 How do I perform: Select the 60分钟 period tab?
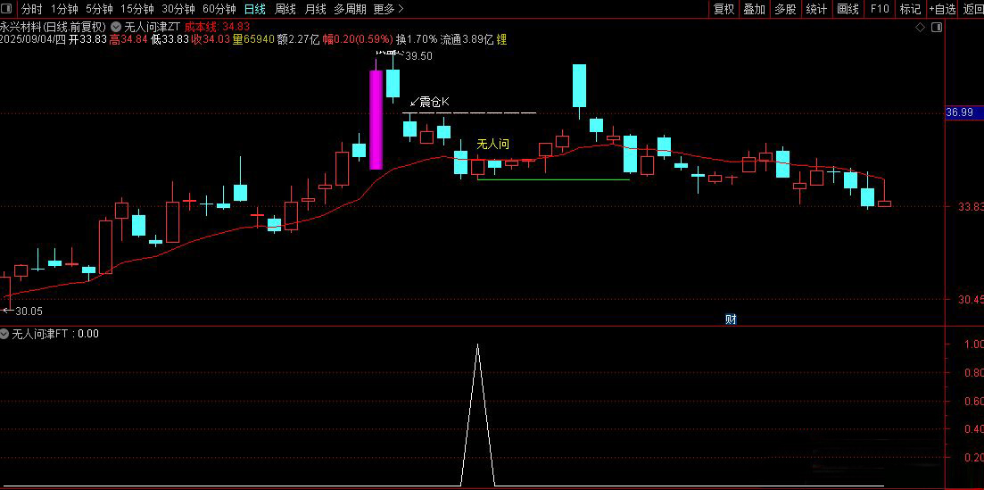click(x=219, y=9)
